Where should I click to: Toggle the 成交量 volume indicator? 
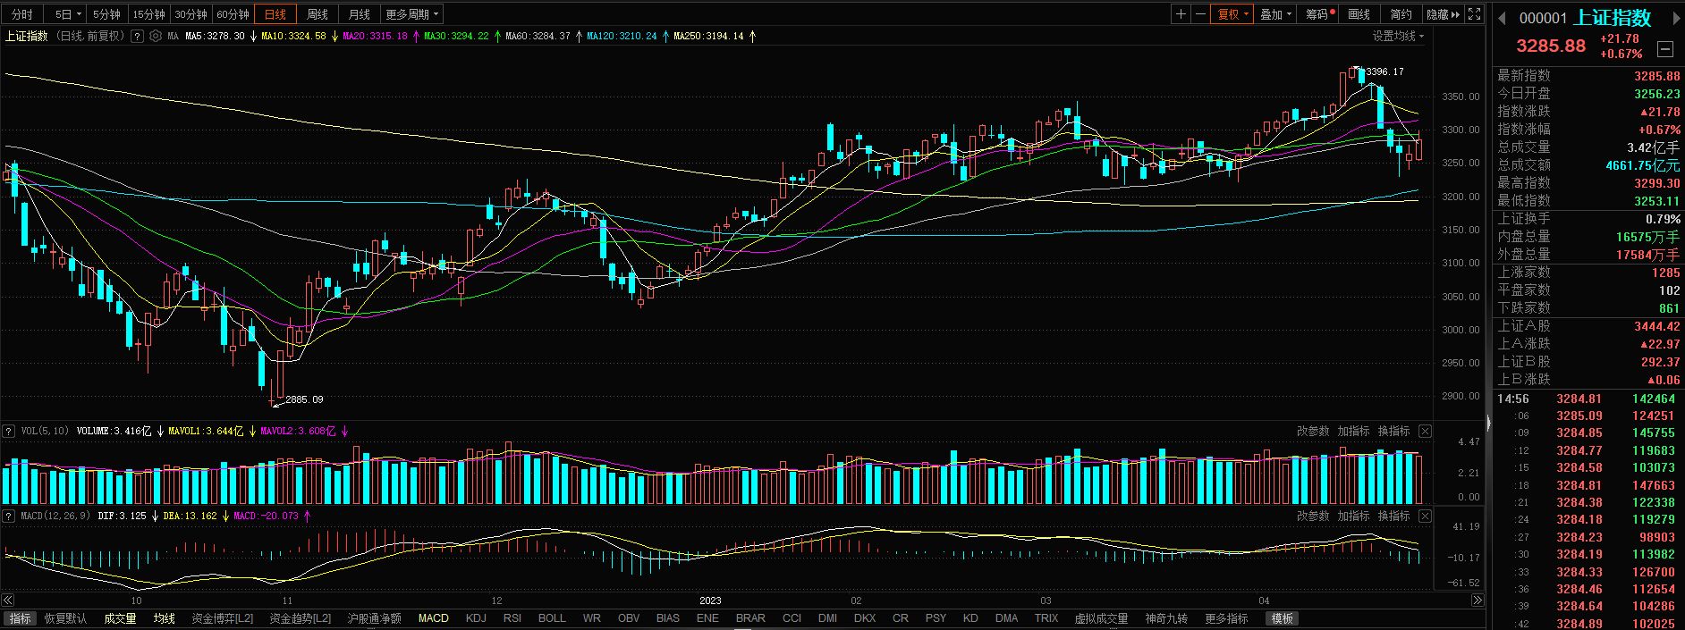pyautogui.click(x=120, y=618)
